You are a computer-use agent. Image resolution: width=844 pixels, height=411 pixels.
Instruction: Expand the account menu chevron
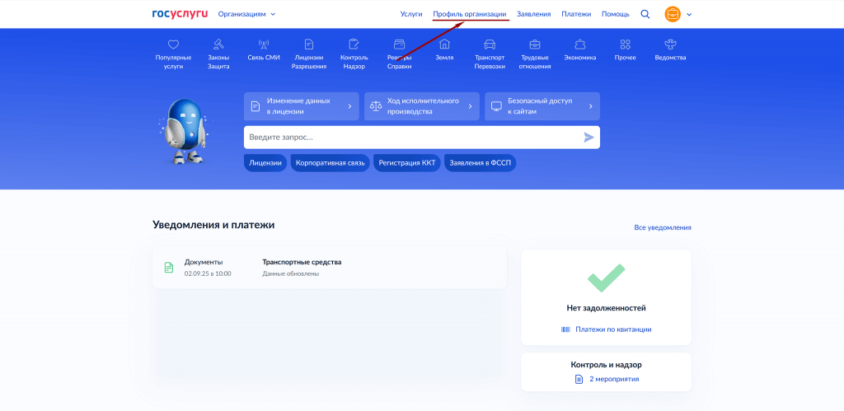click(x=689, y=15)
